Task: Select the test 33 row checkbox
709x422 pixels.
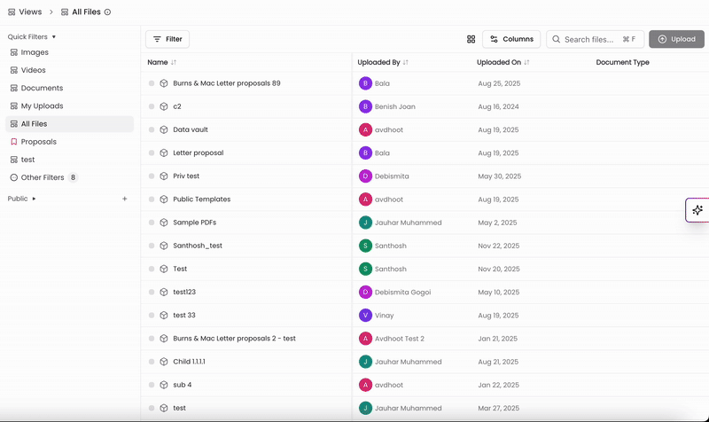Action: pos(152,316)
